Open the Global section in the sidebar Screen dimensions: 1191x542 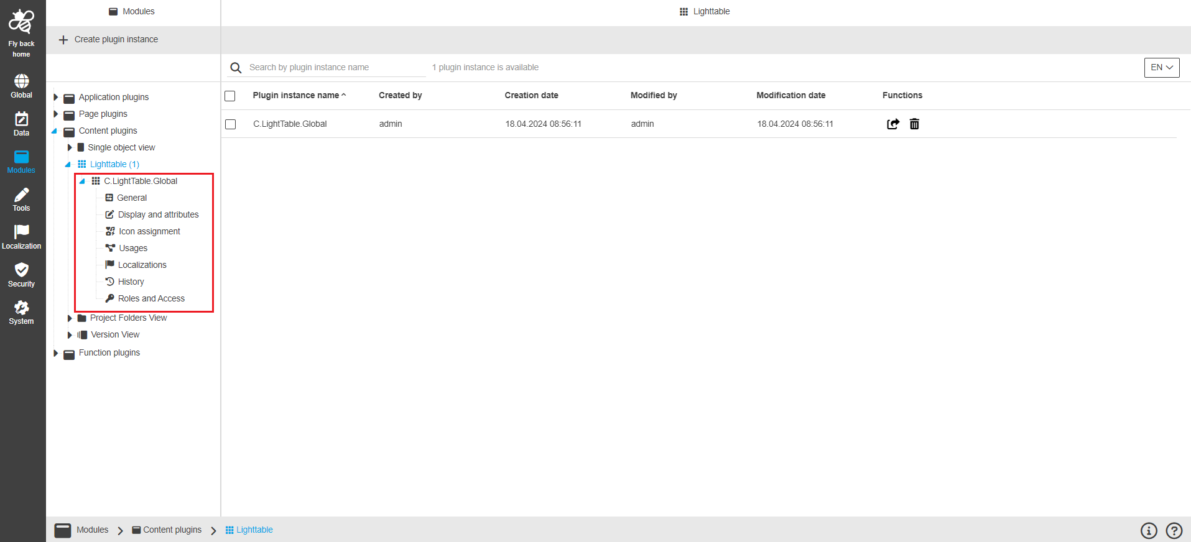pos(21,86)
